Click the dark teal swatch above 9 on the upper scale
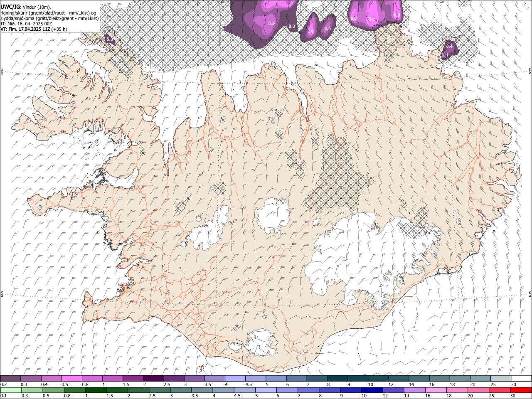 pos(357,378)
